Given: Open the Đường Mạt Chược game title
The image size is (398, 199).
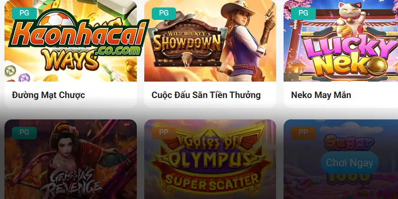Looking at the screenshot, I should (x=48, y=95).
